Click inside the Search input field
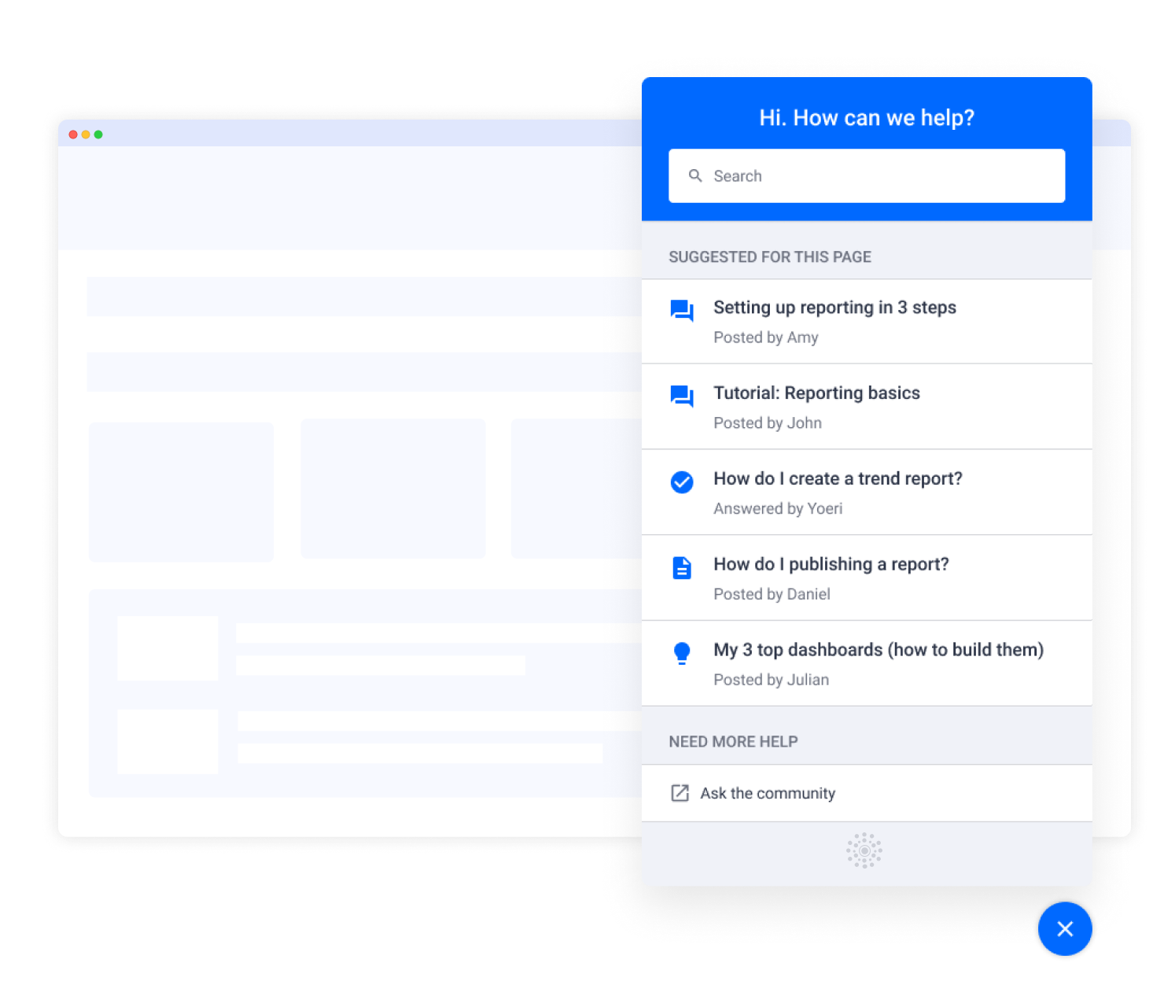 point(865,175)
